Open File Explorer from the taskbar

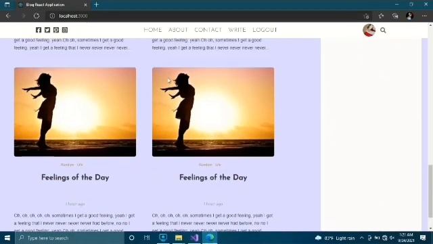point(179,238)
